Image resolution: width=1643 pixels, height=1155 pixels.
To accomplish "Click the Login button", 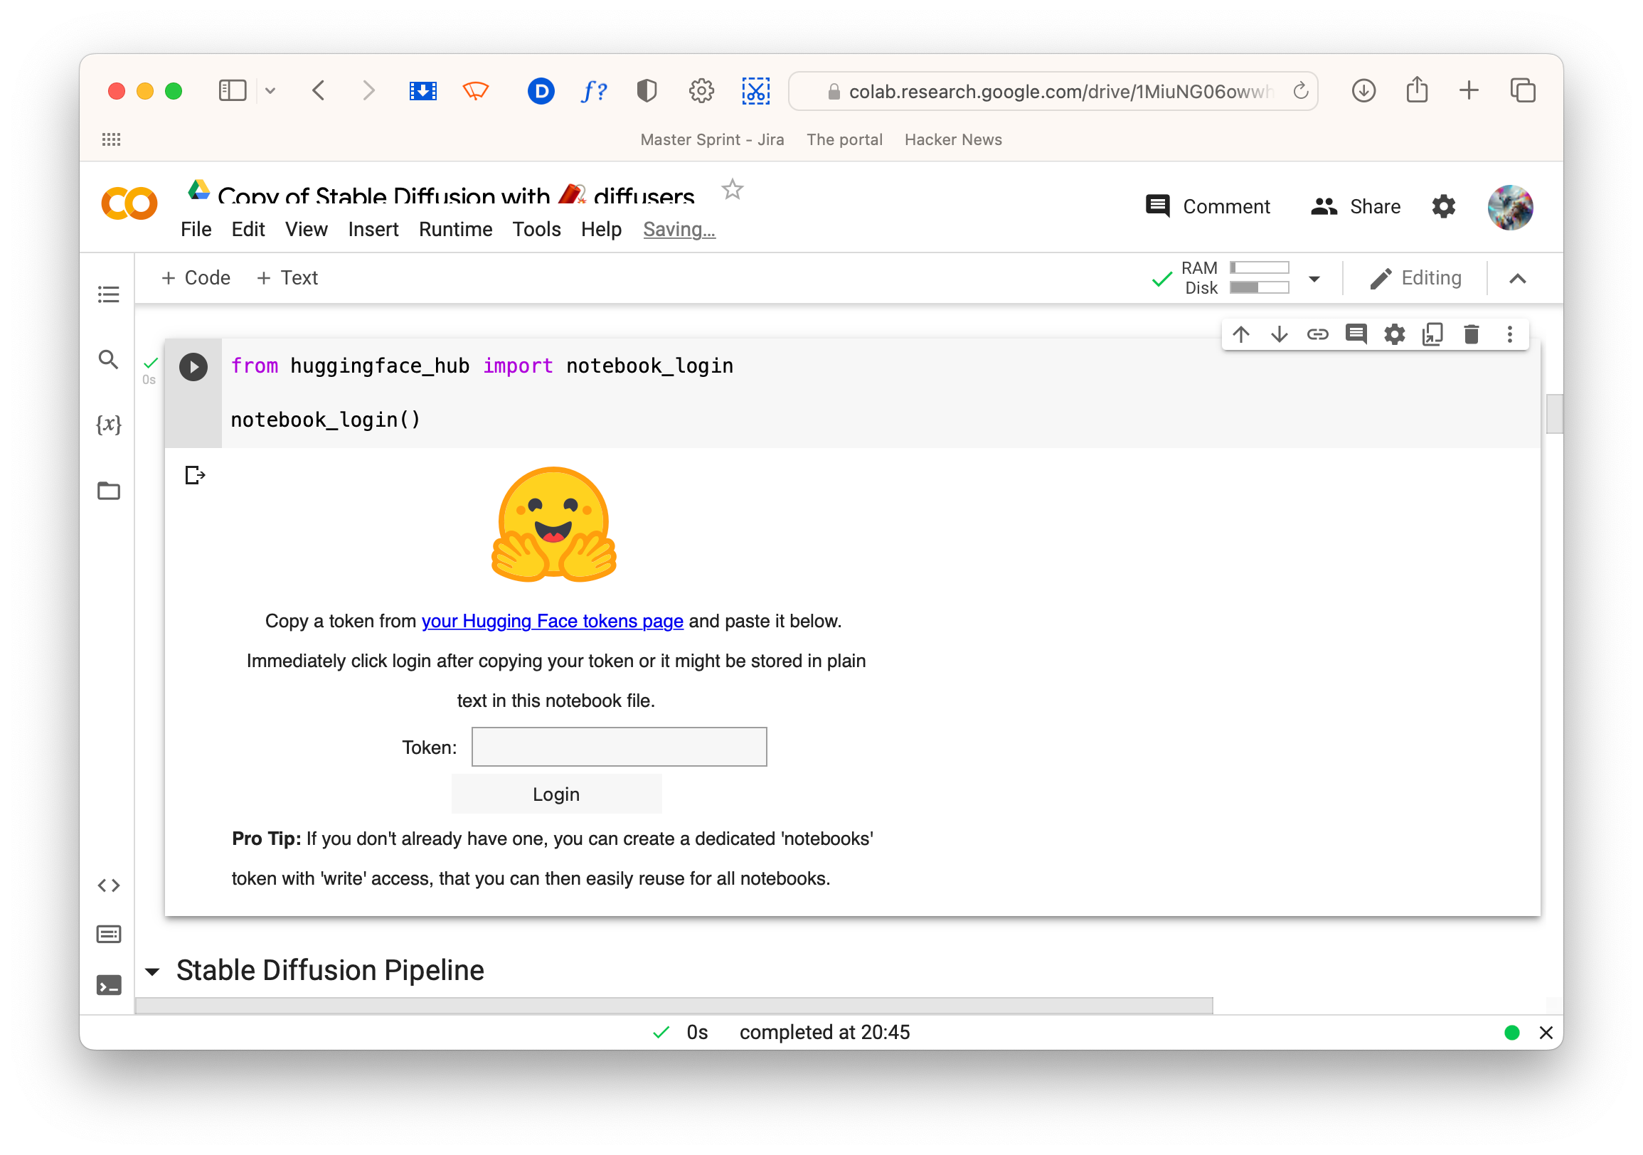I will point(556,792).
